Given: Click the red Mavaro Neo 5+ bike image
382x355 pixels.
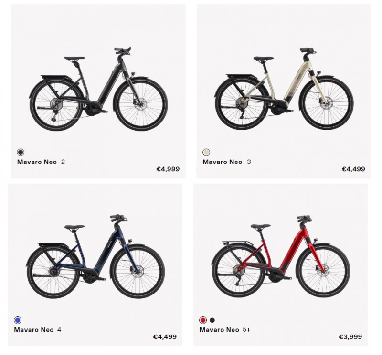Looking at the screenshot, I should coord(281,256).
